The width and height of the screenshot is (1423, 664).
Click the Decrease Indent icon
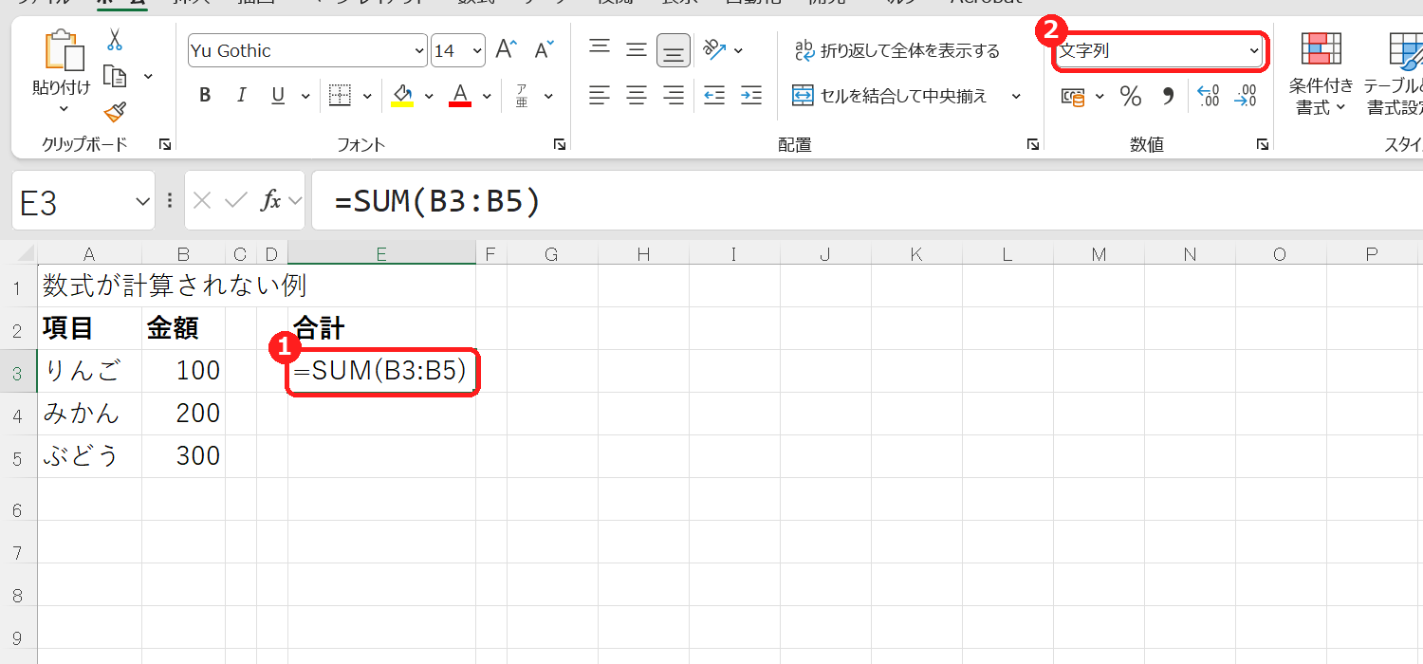(x=714, y=95)
